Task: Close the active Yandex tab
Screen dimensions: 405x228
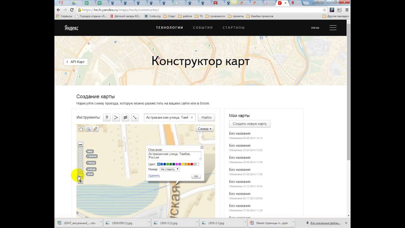Action: (x=286, y=3)
